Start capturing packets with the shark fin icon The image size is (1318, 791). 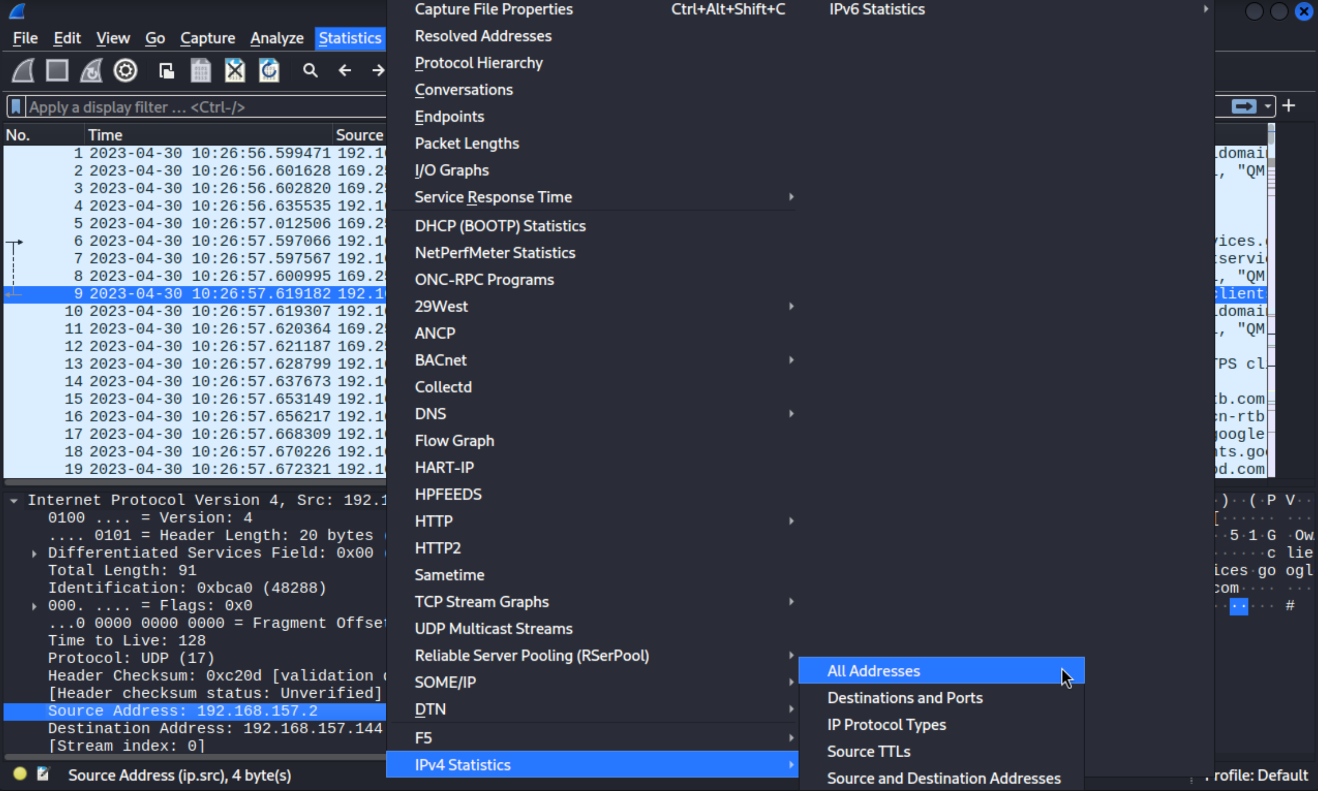pos(24,70)
